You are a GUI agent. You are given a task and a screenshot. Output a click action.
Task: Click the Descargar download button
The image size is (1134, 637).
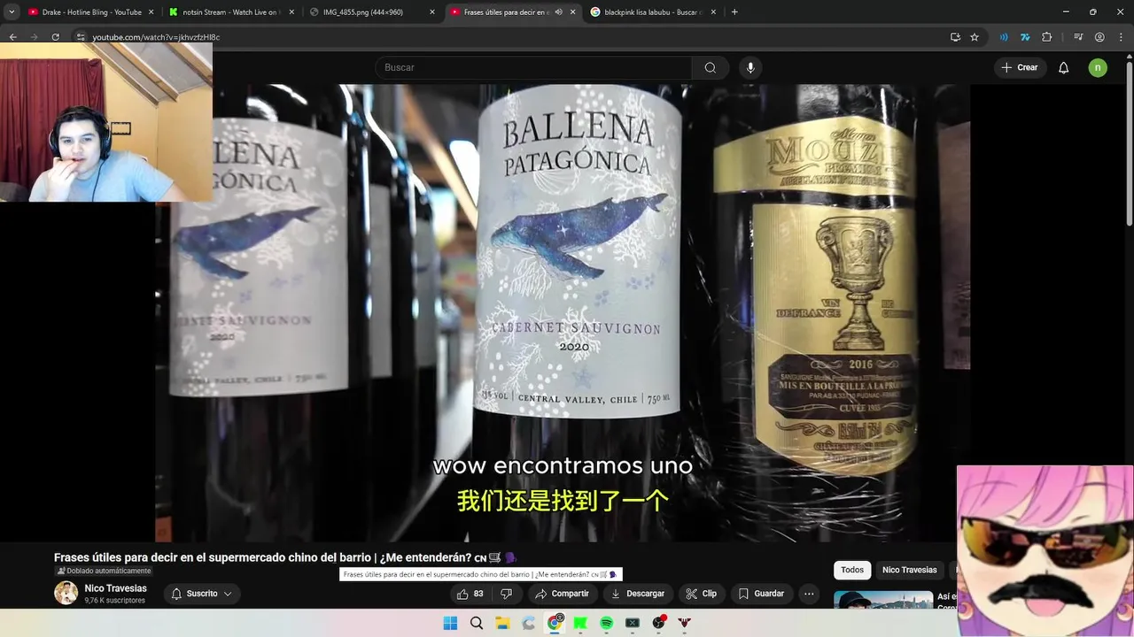point(637,594)
